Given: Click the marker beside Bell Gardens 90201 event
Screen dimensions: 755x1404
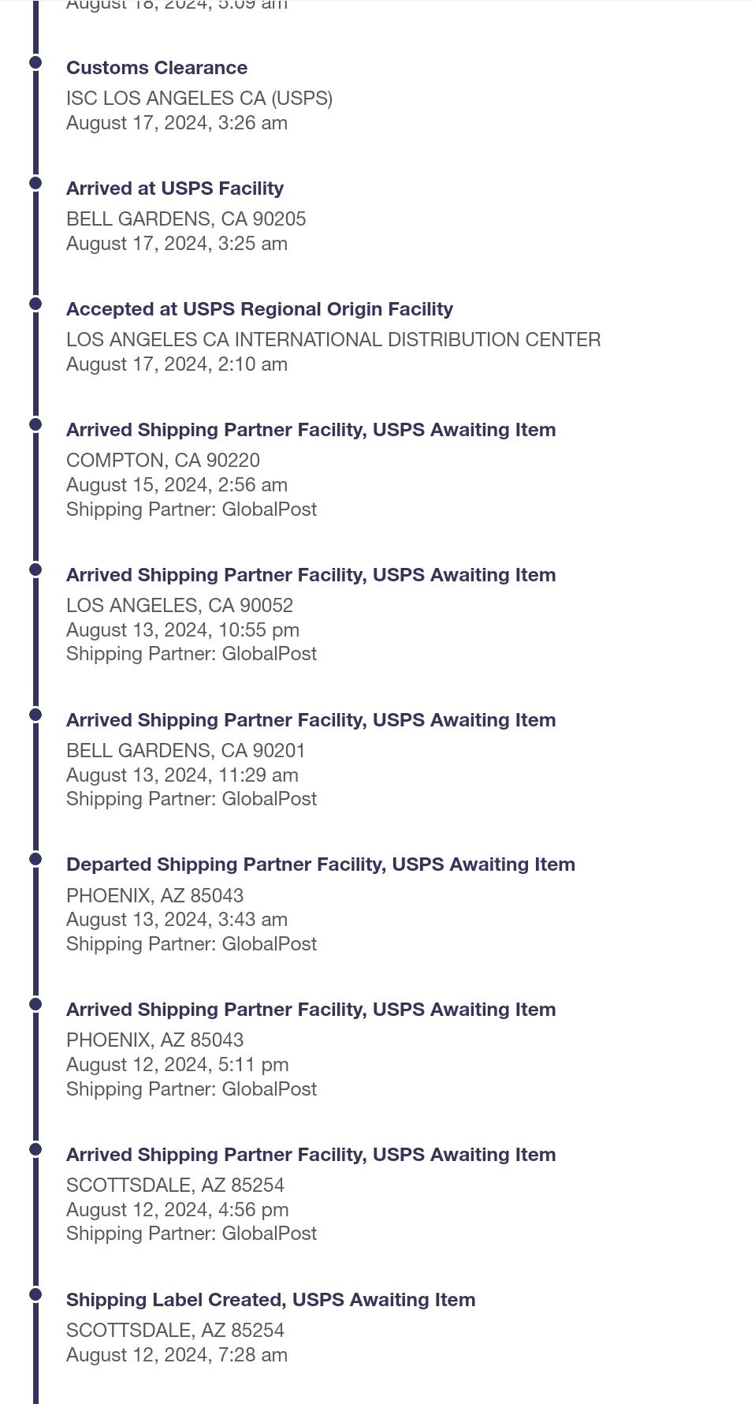Looking at the screenshot, I should click(35, 715).
